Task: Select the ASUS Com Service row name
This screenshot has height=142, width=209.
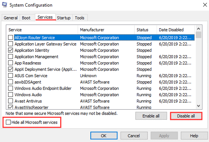Action: pos(31,76)
